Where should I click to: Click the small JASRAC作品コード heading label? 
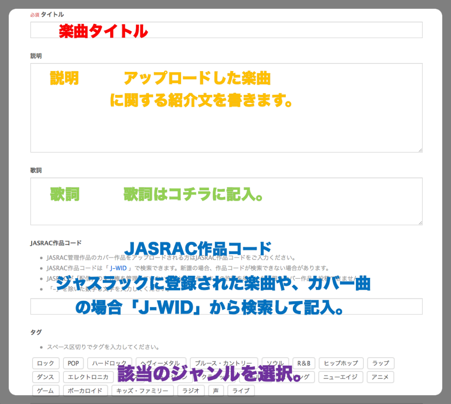[56, 243]
